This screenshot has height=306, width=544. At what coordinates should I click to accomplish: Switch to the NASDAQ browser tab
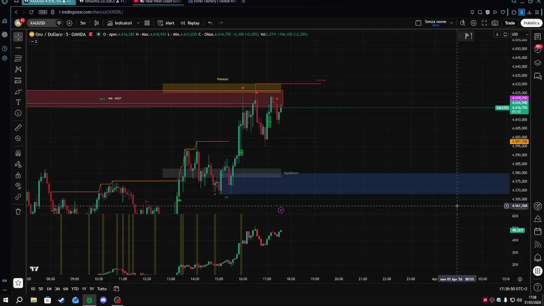click(103, 2)
